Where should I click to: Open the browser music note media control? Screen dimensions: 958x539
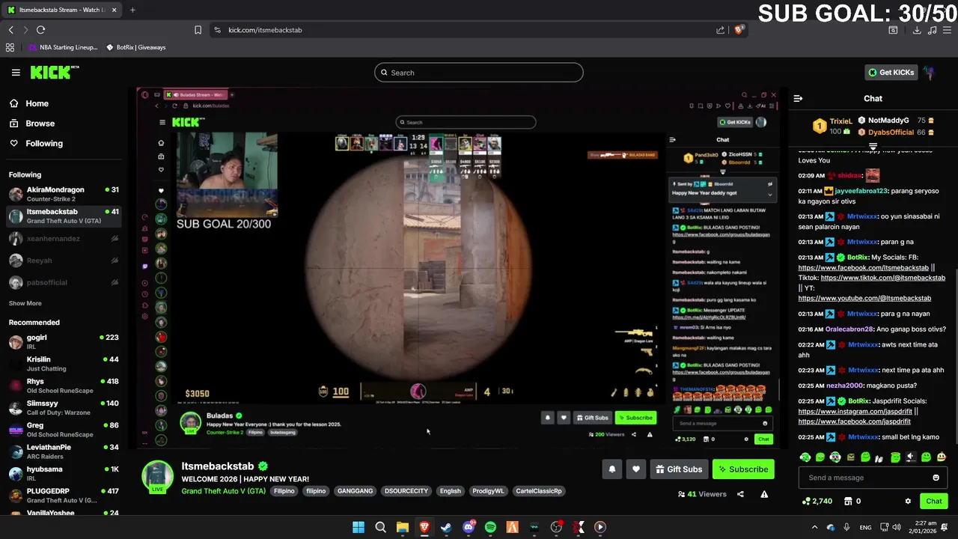pyautogui.click(x=932, y=30)
